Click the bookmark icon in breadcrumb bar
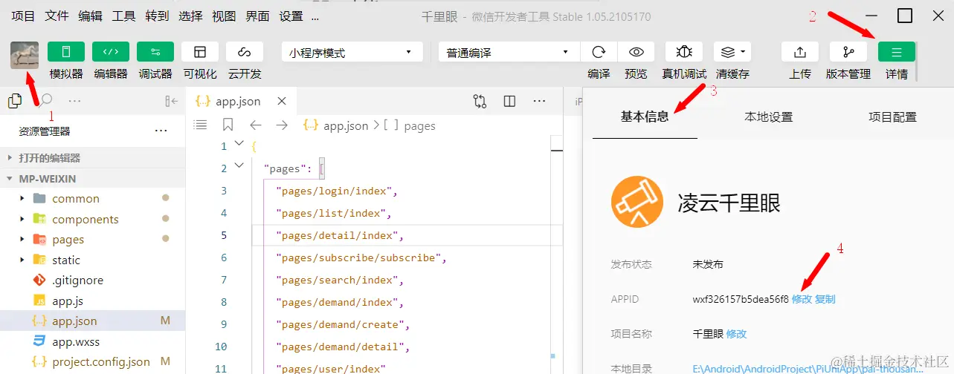The width and height of the screenshot is (954, 374). point(228,125)
